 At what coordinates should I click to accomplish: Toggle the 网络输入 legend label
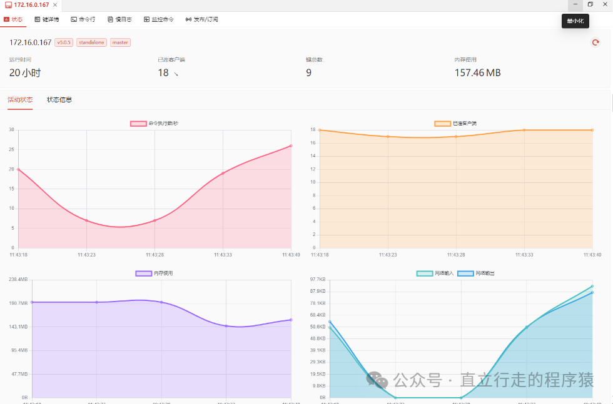click(443, 273)
